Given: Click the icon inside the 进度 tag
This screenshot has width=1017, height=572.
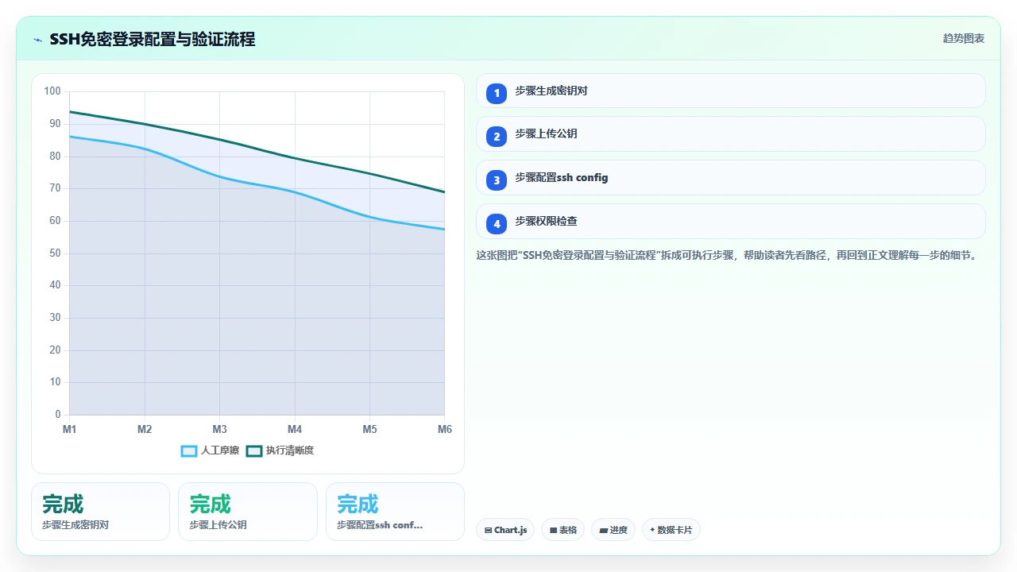Looking at the screenshot, I should point(603,530).
